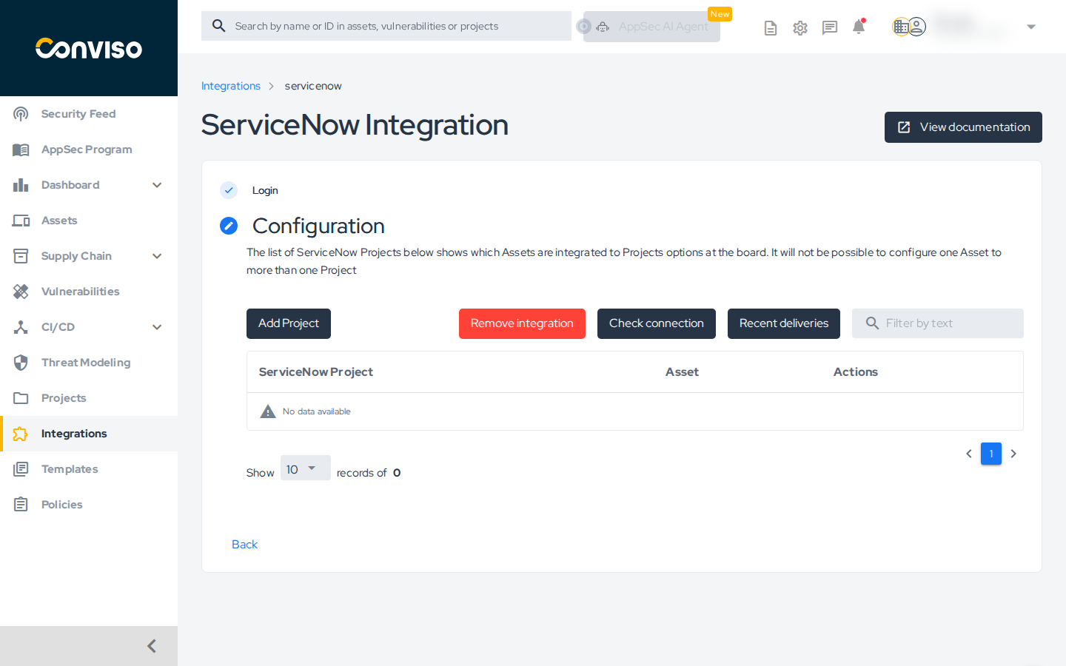Go to next page of the table

(1013, 454)
